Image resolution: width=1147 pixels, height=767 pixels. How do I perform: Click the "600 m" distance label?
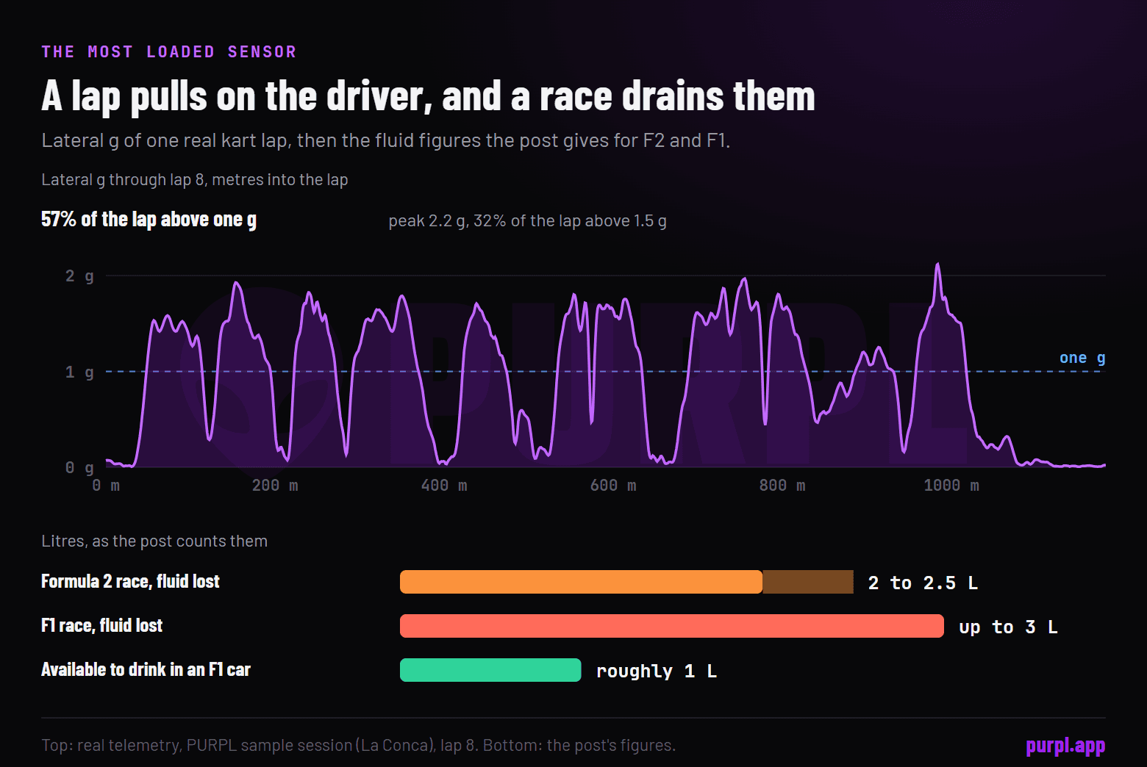(x=613, y=486)
